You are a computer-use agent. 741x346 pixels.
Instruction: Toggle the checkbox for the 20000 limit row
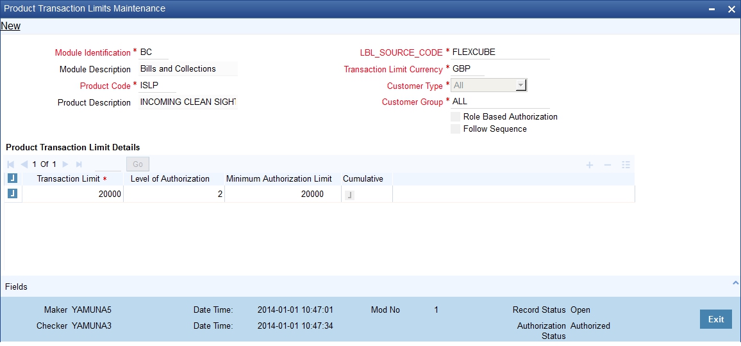pos(13,193)
